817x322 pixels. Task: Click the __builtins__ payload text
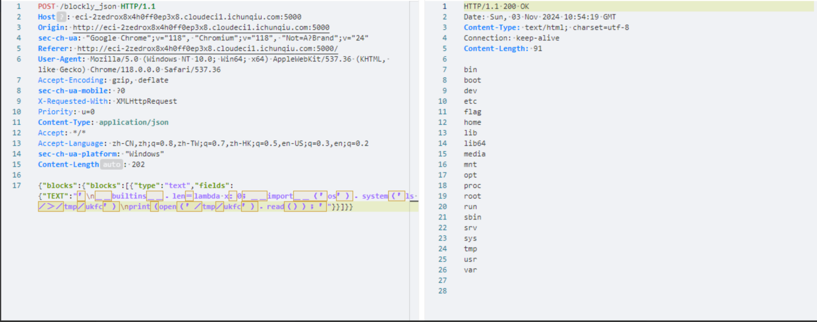point(129,196)
